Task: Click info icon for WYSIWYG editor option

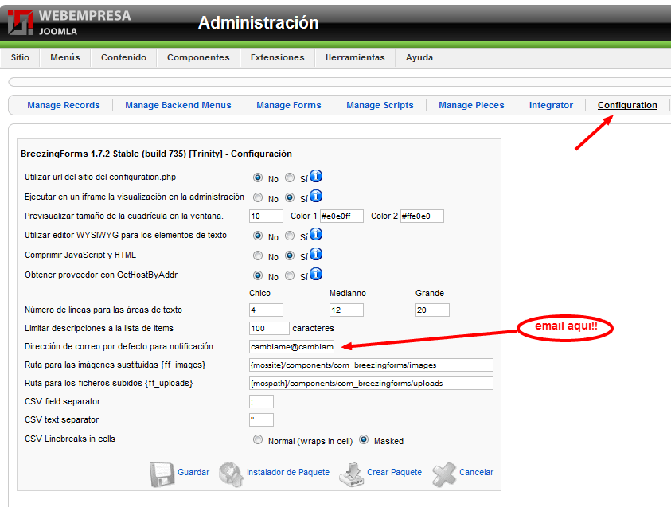Action: (x=316, y=235)
